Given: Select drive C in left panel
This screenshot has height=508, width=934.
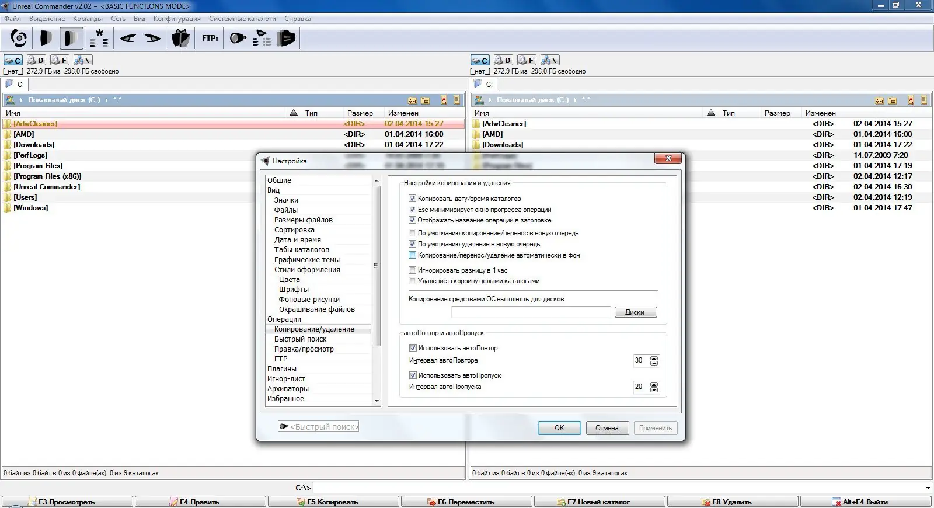Looking at the screenshot, I should point(13,60).
